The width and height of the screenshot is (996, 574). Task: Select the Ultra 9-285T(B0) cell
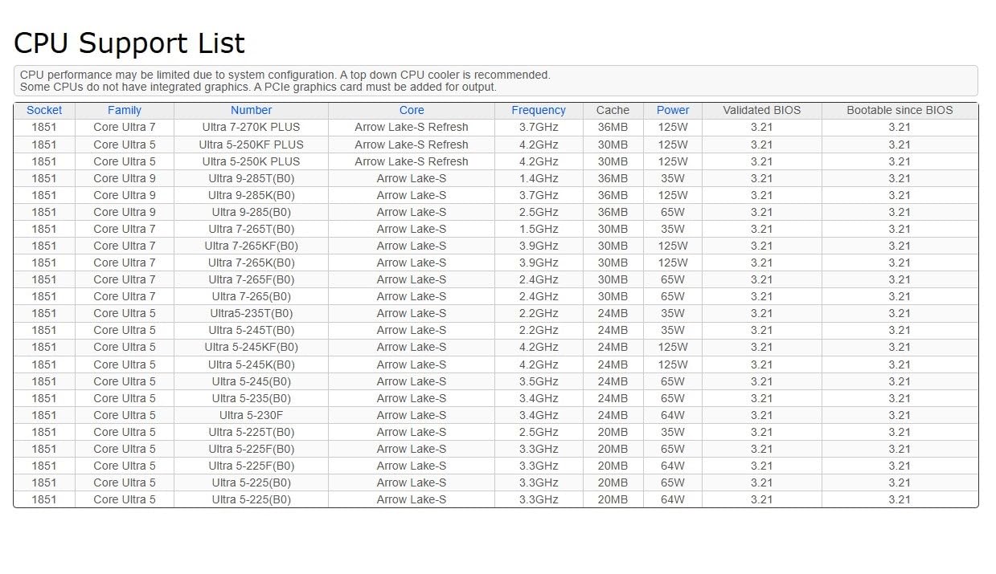251,178
